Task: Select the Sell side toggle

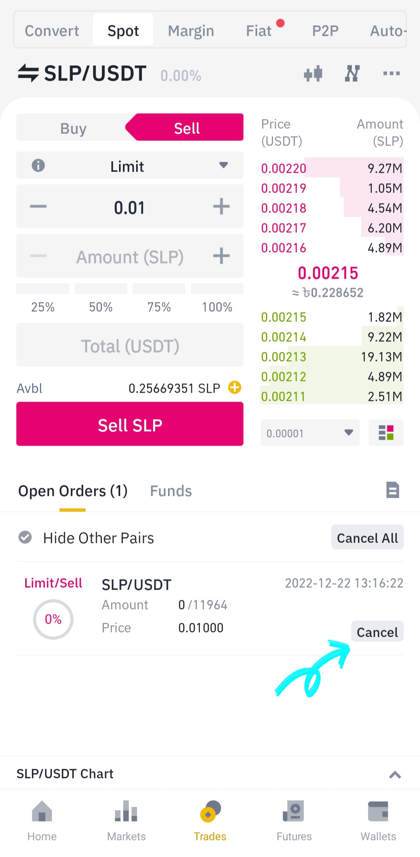Action: (186, 127)
